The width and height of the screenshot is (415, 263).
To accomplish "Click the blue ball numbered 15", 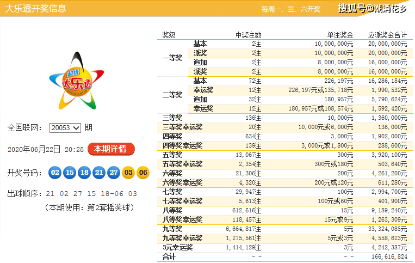I will (x=69, y=173).
